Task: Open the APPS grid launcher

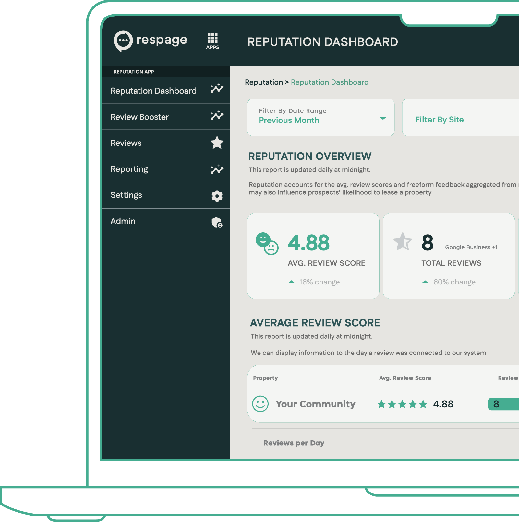Action: click(212, 41)
